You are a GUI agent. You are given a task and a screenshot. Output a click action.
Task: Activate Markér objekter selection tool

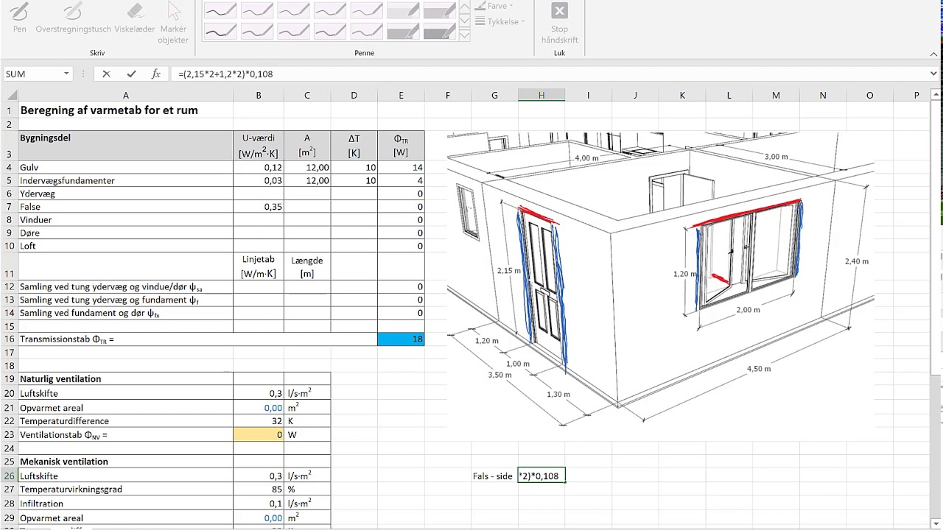pos(174,23)
